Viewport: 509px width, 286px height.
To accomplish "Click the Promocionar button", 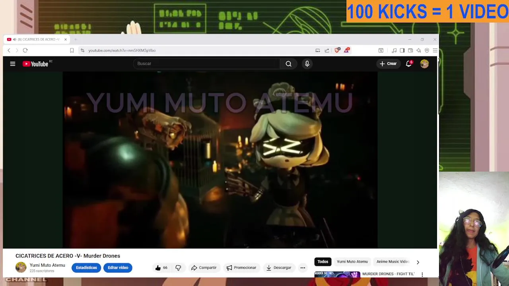I will [241, 268].
